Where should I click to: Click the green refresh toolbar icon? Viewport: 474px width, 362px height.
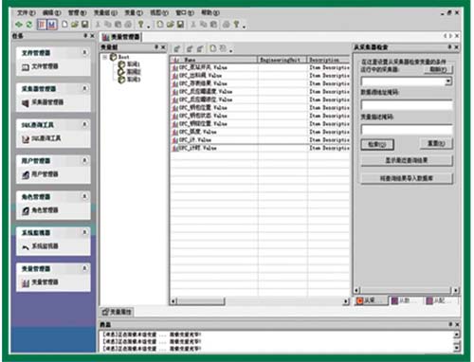point(29,25)
